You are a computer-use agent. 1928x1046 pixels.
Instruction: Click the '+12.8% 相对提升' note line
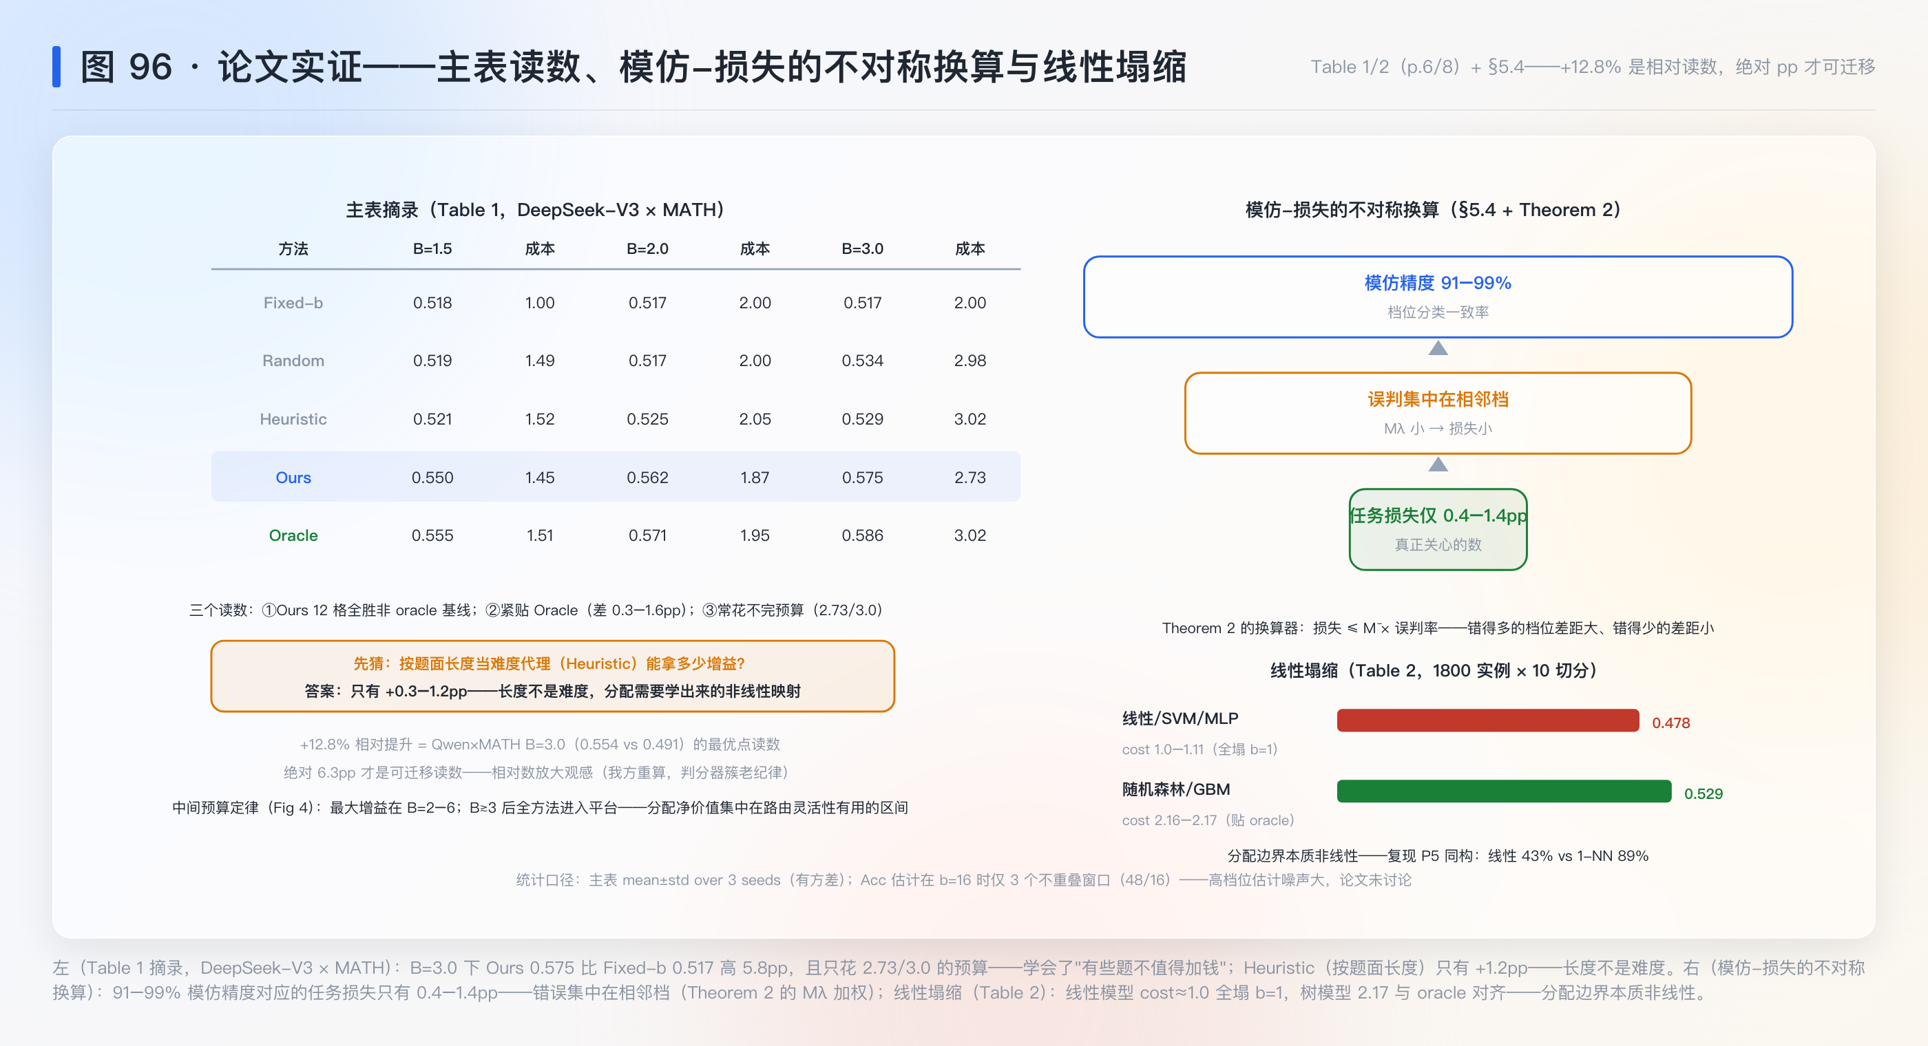pos(540,744)
